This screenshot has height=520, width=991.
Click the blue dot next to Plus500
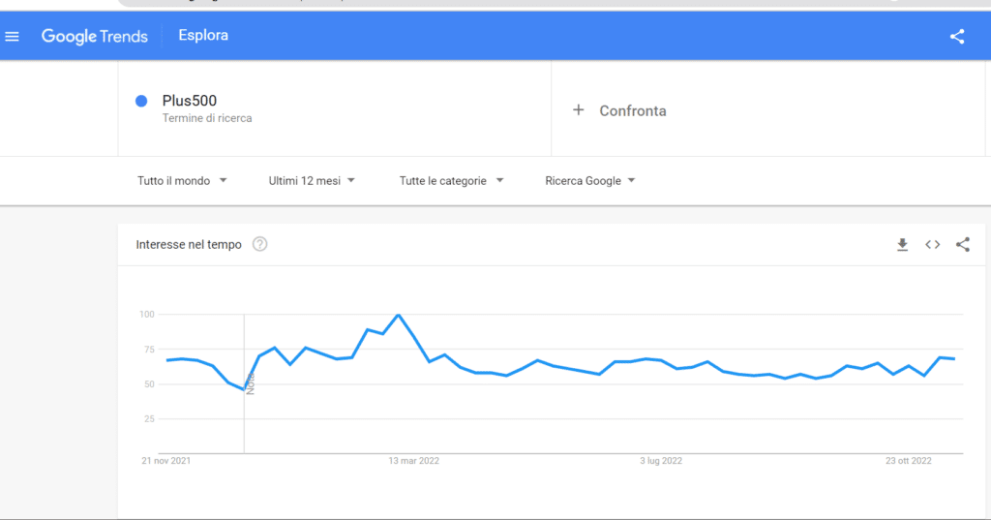[x=141, y=101]
